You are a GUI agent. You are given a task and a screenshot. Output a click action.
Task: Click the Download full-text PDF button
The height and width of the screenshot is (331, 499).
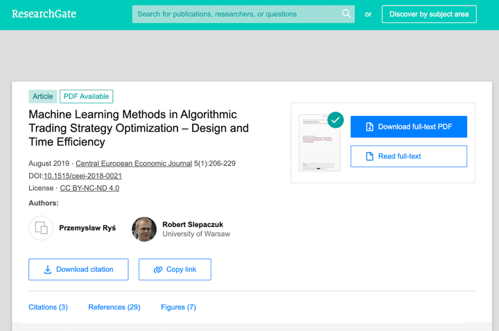[x=409, y=126]
